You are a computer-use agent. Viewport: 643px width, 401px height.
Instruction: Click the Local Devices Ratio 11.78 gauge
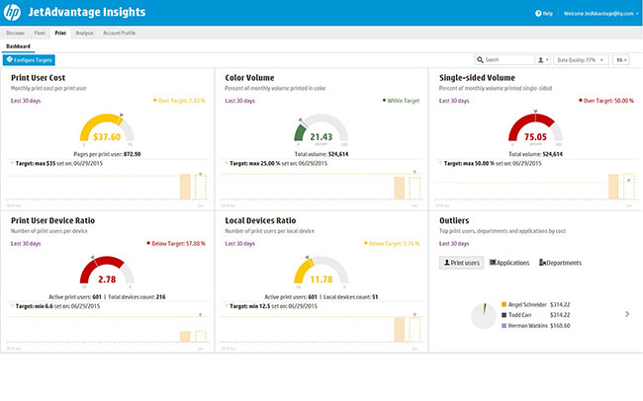321,272
